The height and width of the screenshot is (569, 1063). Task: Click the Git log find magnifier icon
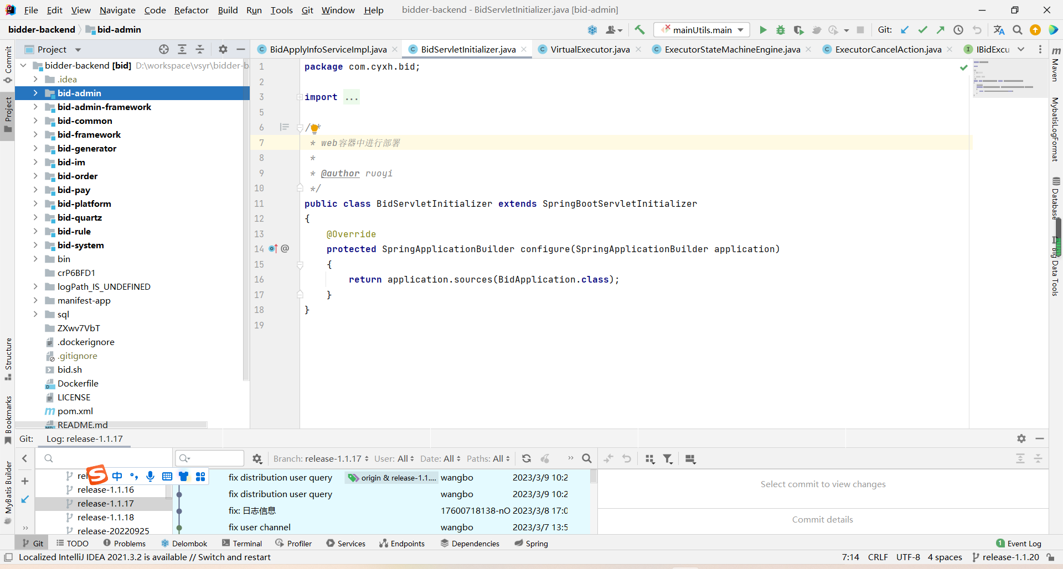click(x=587, y=458)
